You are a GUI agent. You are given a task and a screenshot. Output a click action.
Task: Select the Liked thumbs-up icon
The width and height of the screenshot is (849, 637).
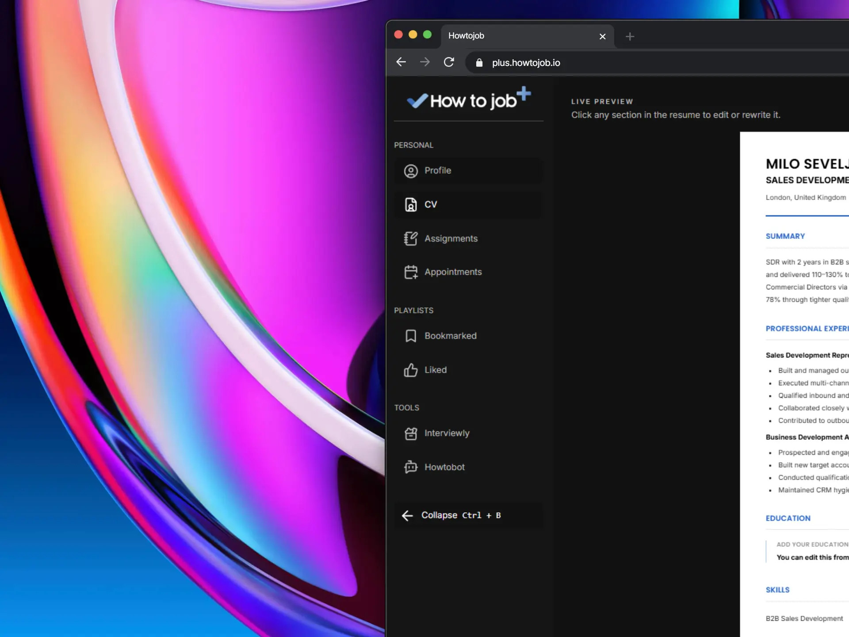pos(411,370)
